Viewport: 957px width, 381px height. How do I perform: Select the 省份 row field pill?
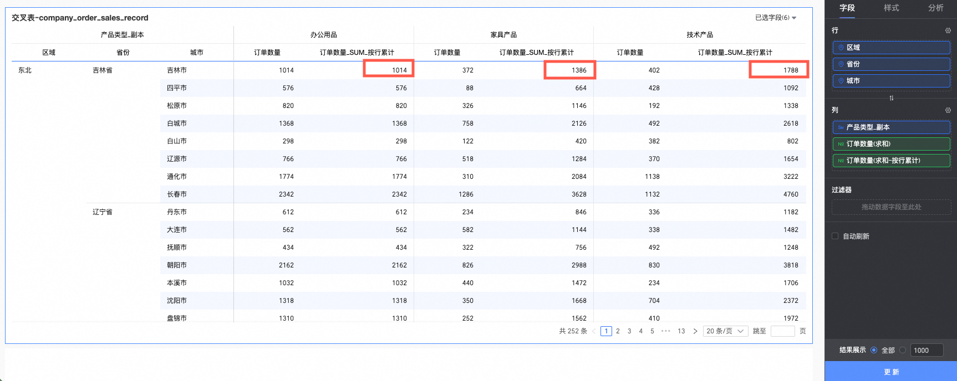pos(891,64)
